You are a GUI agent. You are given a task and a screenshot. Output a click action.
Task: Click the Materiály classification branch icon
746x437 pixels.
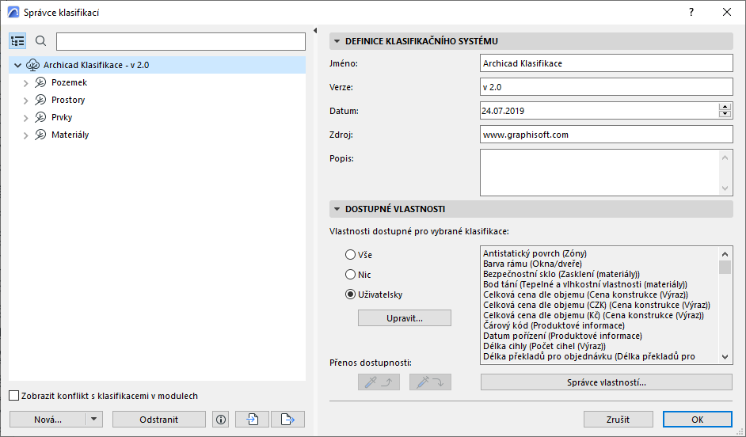(x=40, y=135)
